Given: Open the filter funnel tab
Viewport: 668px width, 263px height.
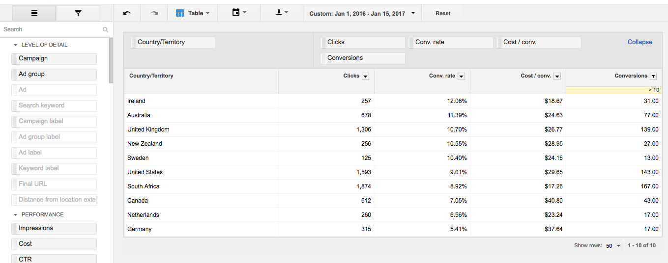Looking at the screenshot, I should pos(78,13).
